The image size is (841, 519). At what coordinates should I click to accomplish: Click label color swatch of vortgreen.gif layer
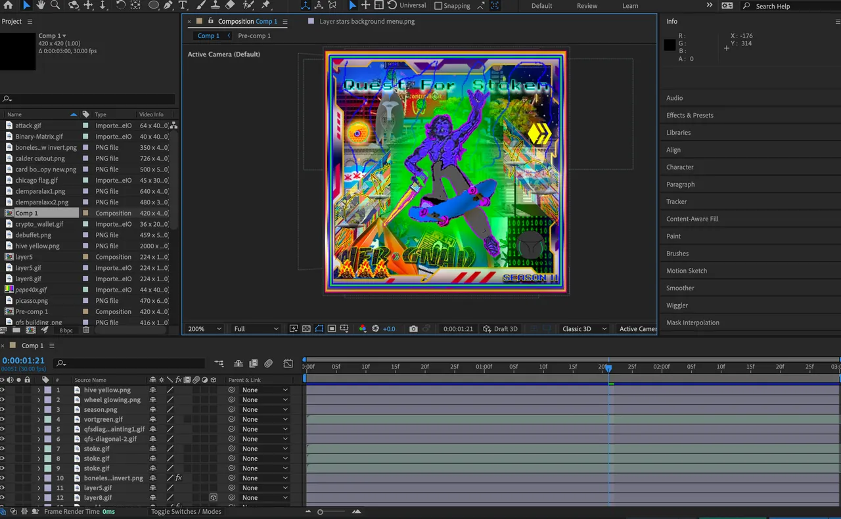(x=48, y=419)
